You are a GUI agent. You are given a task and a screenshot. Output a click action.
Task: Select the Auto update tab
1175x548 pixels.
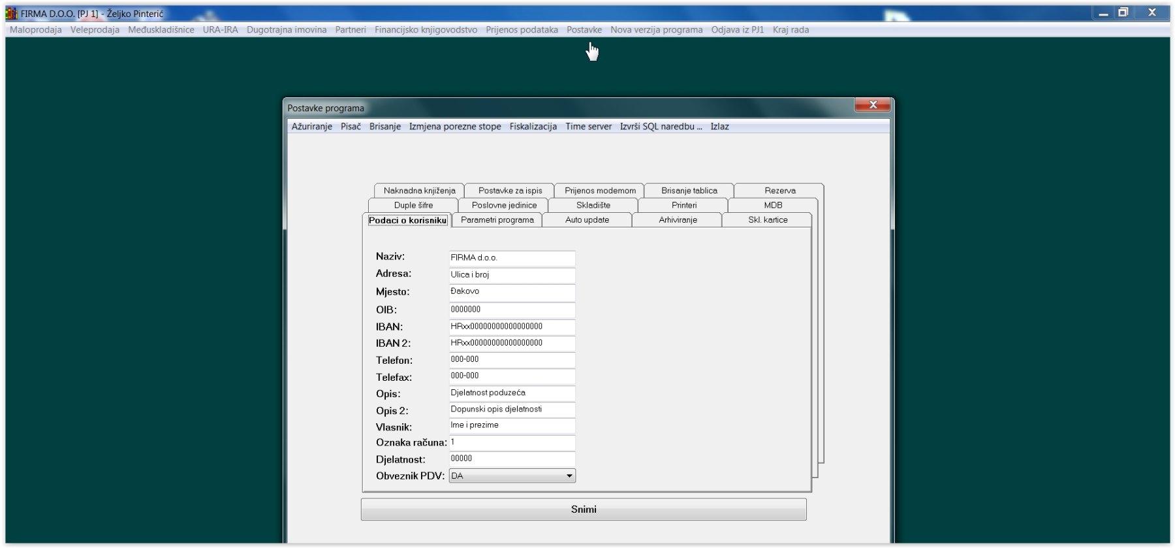point(587,220)
